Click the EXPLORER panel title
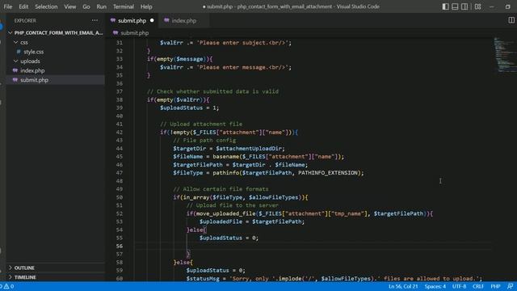The width and height of the screenshot is (517, 291). tap(25, 20)
